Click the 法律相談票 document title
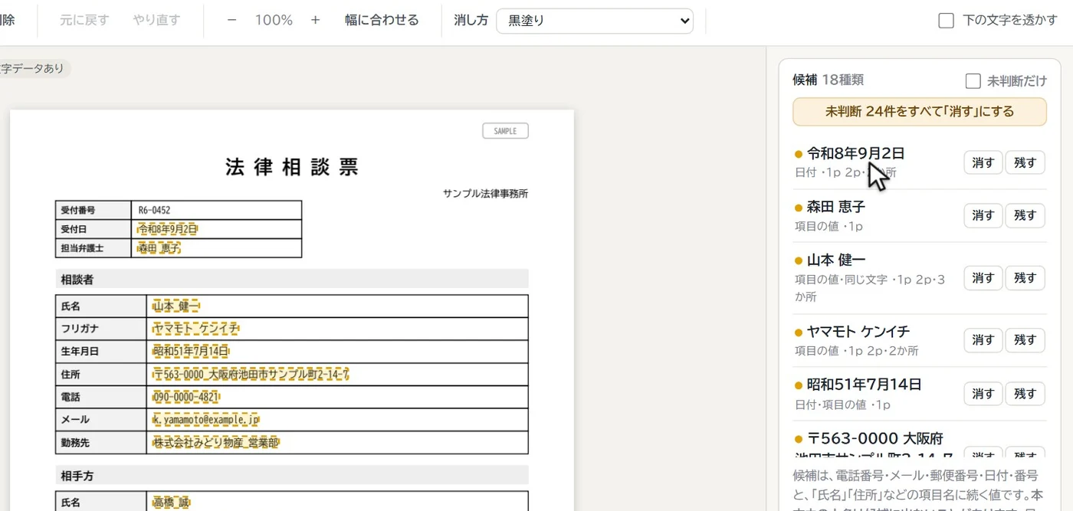Screen dimensions: 1073x511 tap(292, 167)
